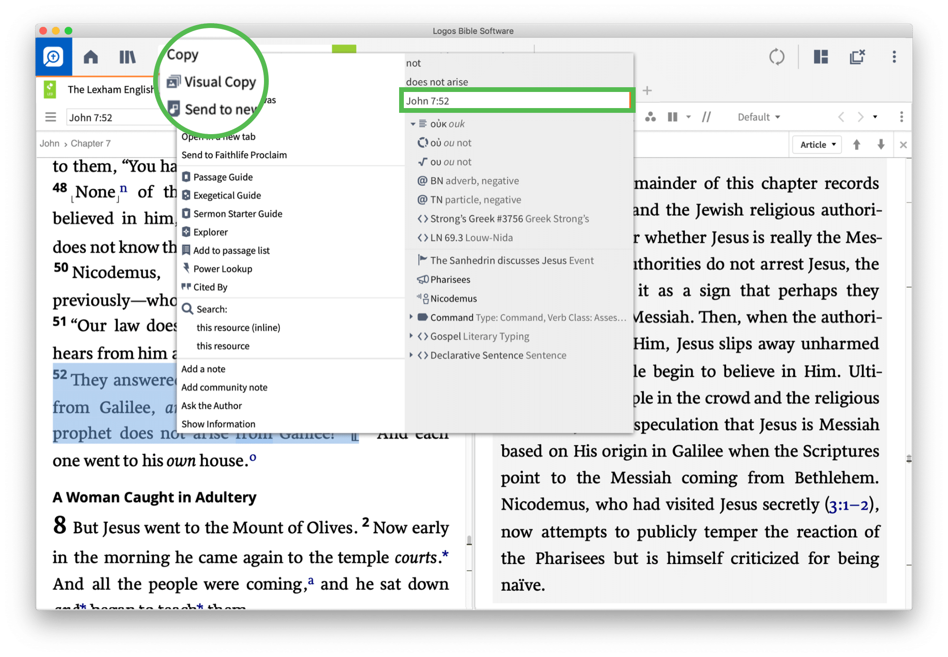
Task: Open the left panel hamburger menu
Action: (51, 117)
